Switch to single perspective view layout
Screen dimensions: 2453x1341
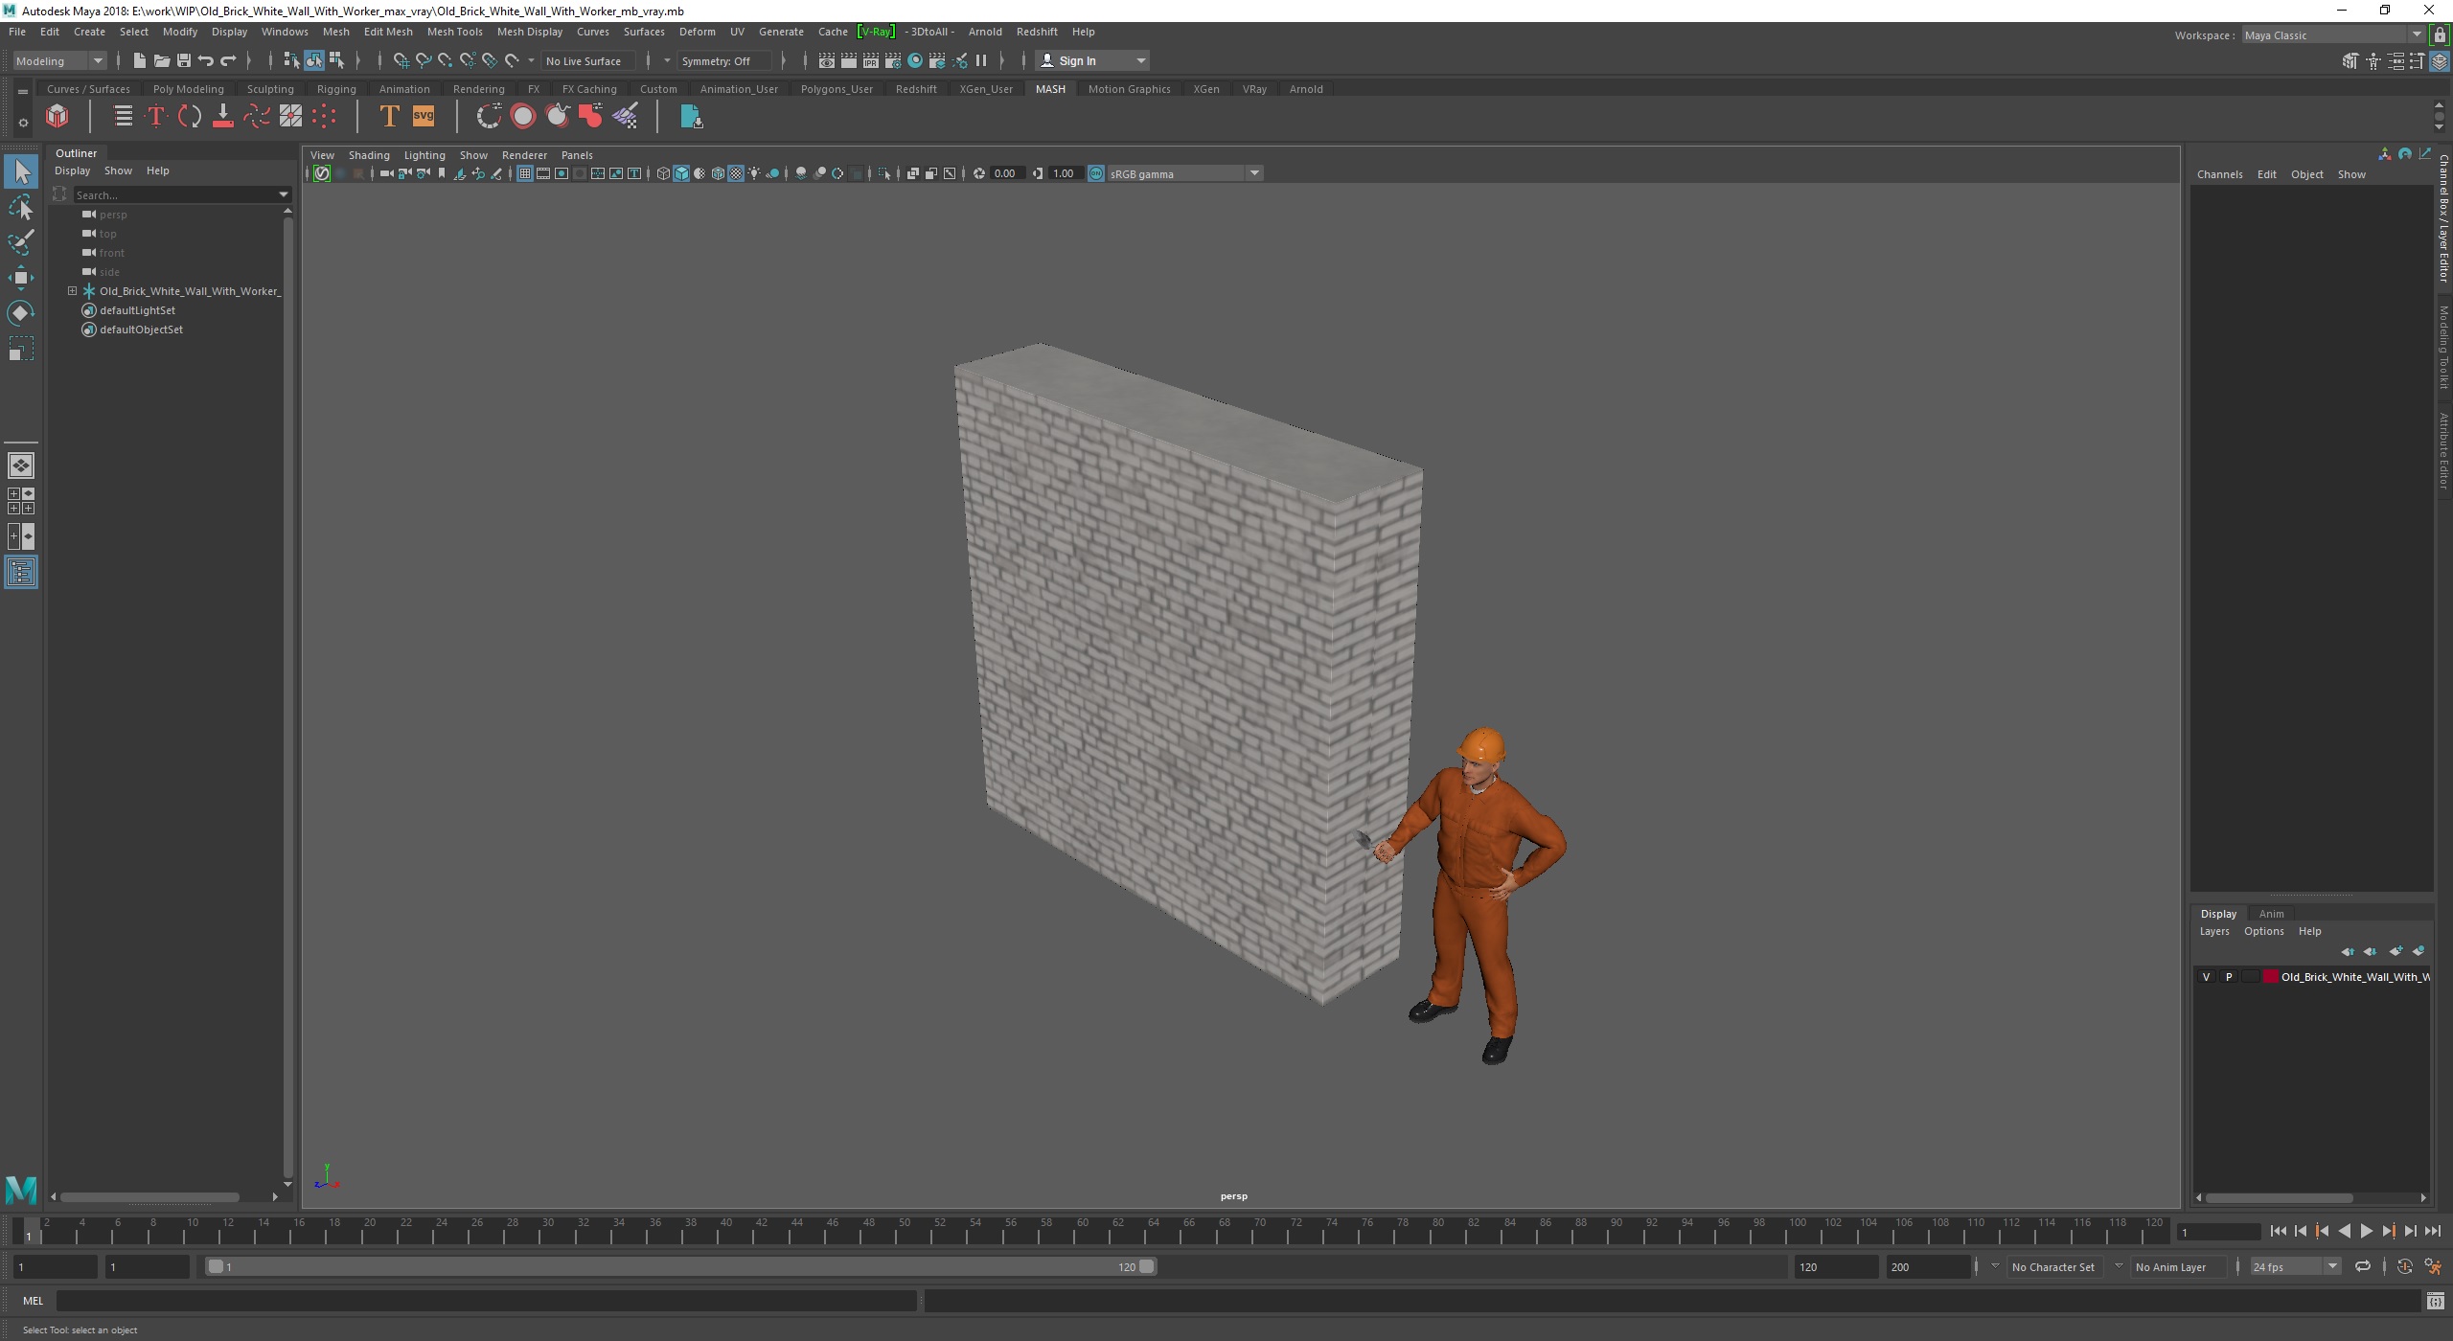tap(21, 466)
